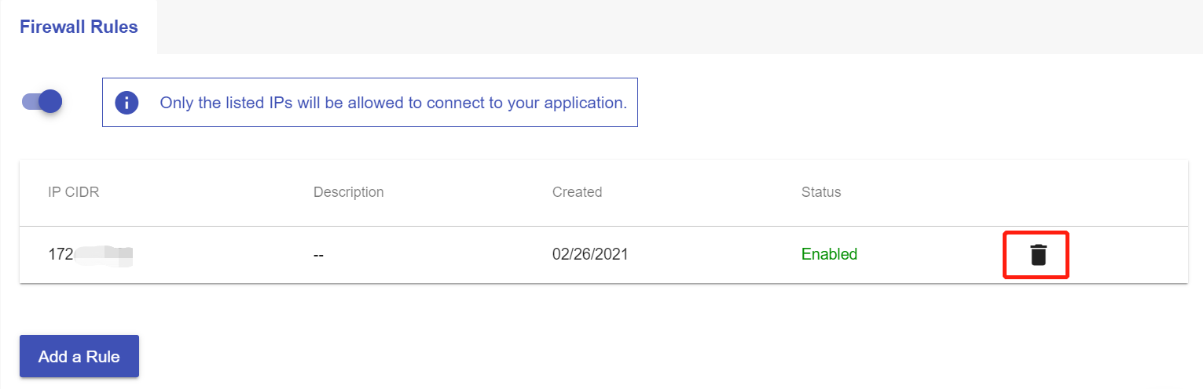Click the '--' description cell
Image resolution: width=1203 pixels, height=389 pixels.
point(318,255)
